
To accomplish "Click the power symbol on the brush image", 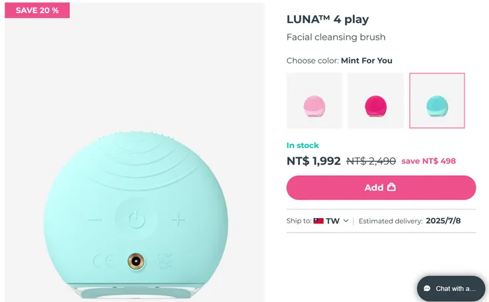I will pos(136,219).
